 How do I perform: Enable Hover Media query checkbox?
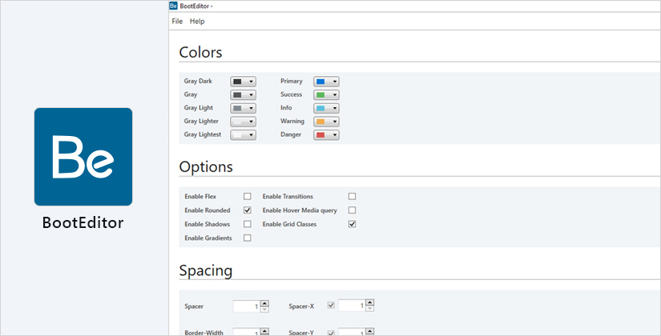pyautogui.click(x=352, y=210)
